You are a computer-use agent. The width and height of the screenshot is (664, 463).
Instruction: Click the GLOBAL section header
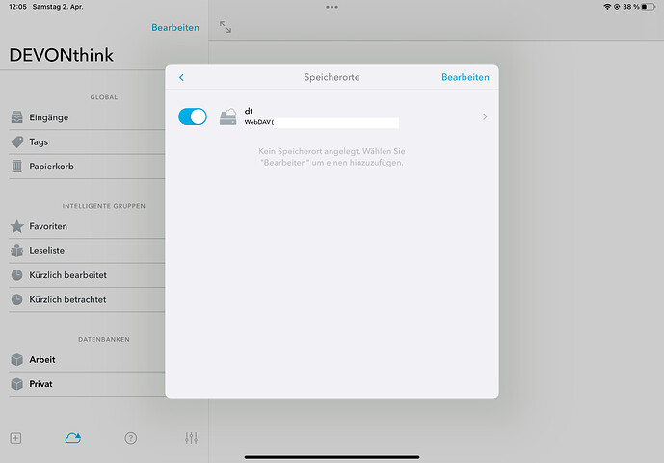click(104, 97)
